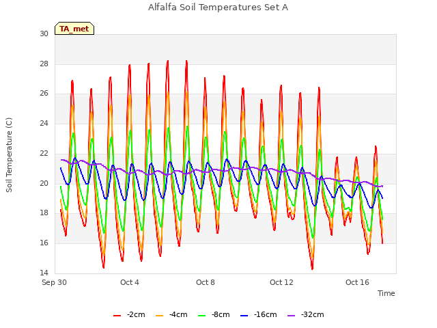Click the Oct 12 x-axis tick label
The width and height of the screenshot is (437, 328).
click(281, 282)
